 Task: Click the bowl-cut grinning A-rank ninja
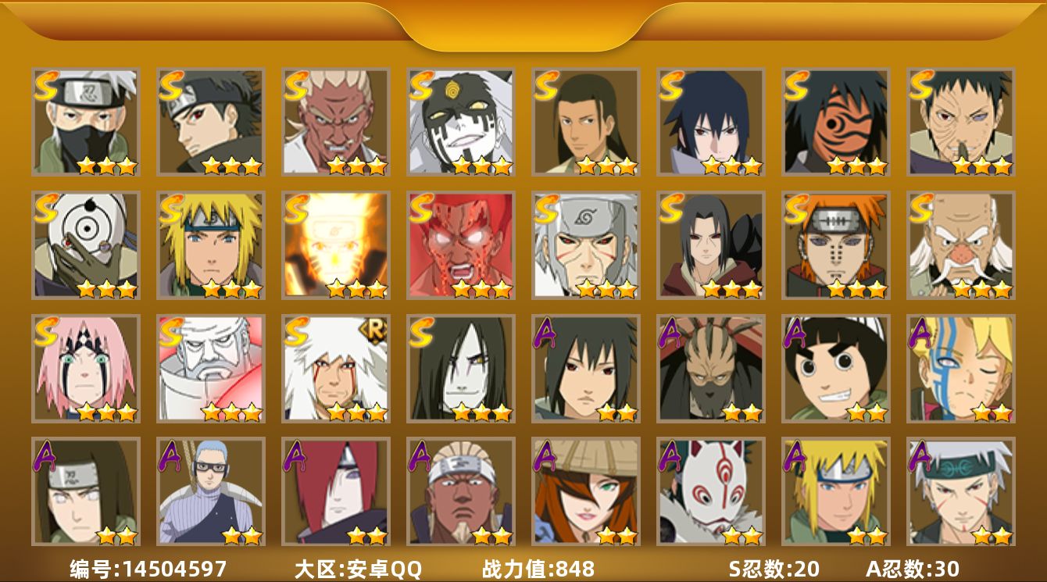coord(836,369)
